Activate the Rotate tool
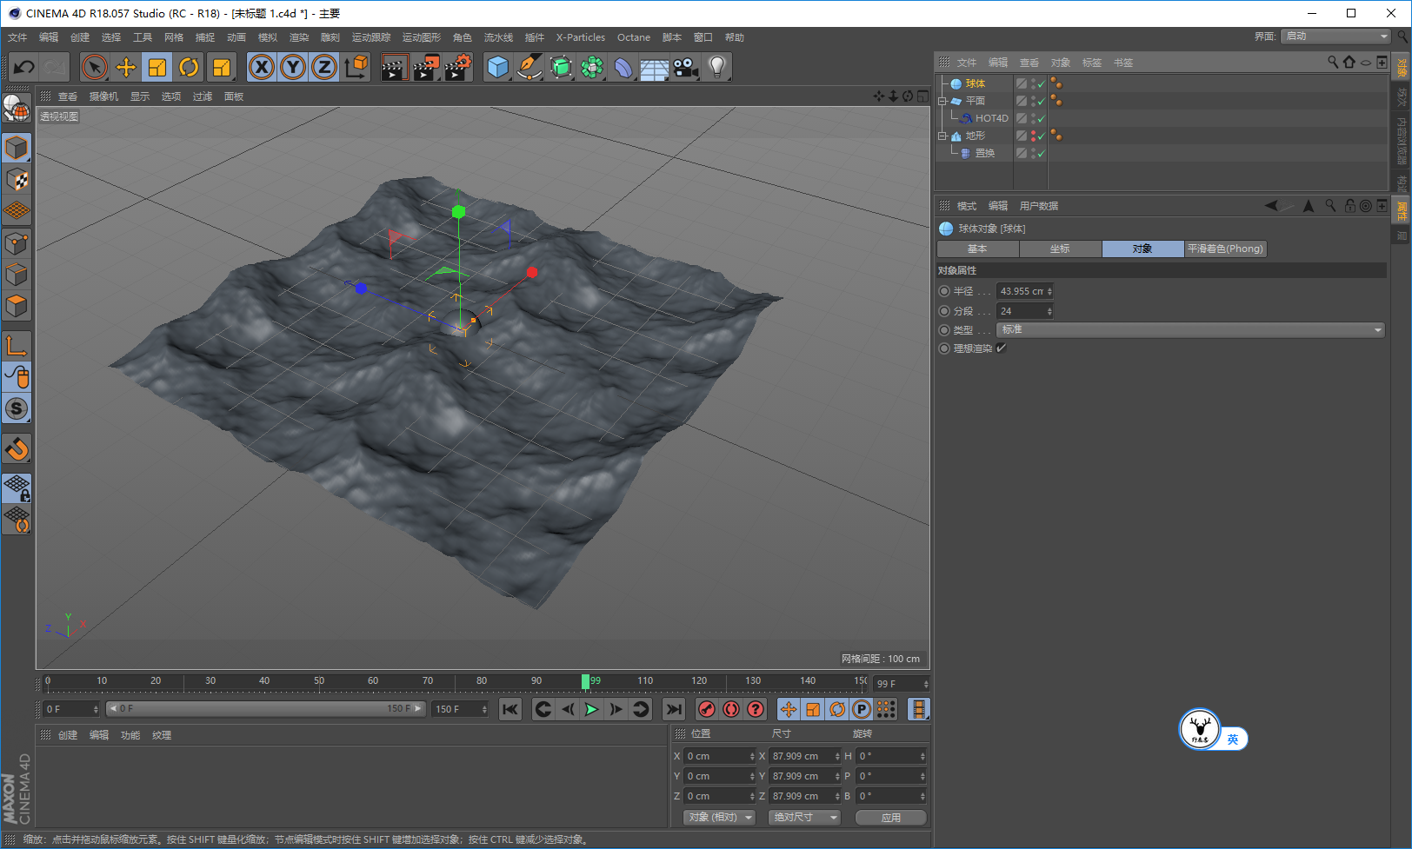Screen dimensions: 1412x849 [x=189, y=67]
